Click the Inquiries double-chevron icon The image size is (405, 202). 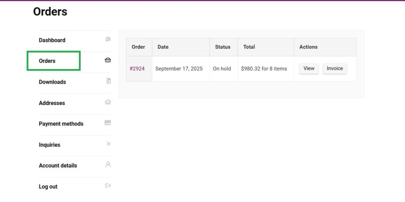point(108,144)
